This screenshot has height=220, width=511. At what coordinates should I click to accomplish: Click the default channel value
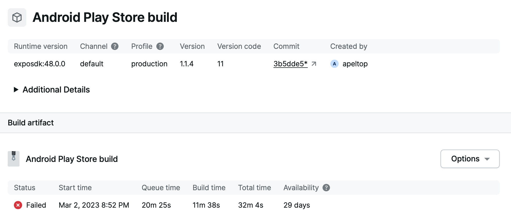click(x=92, y=64)
